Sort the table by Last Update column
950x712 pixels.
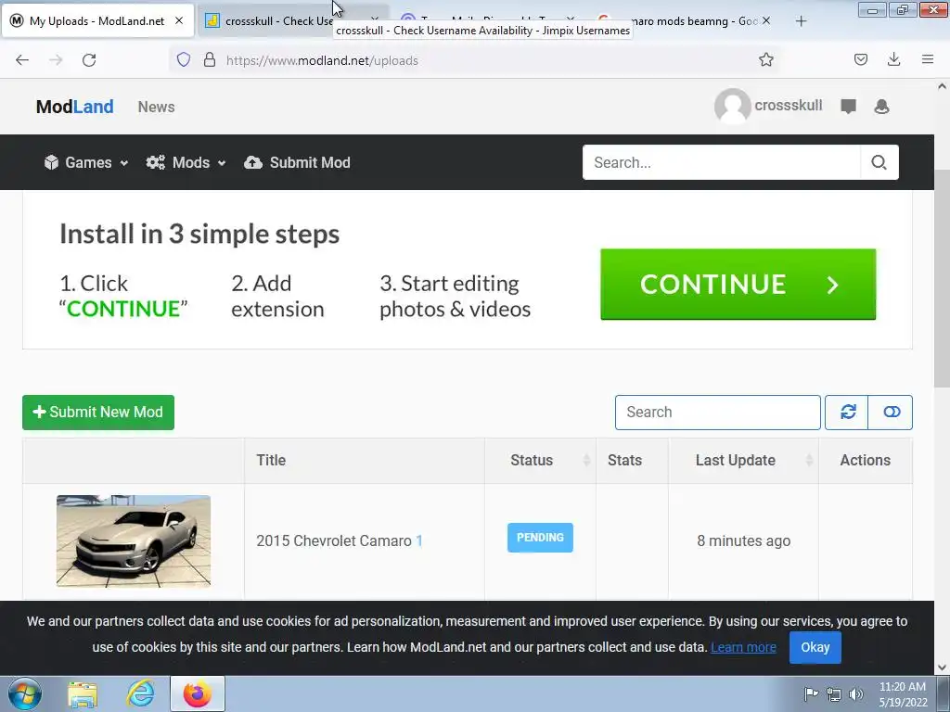point(743,460)
